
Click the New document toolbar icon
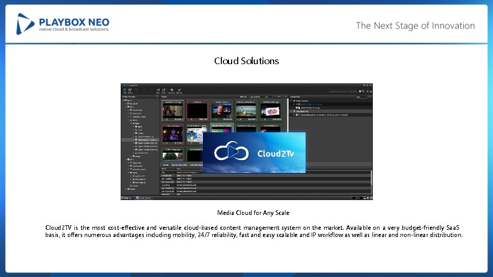(x=125, y=91)
